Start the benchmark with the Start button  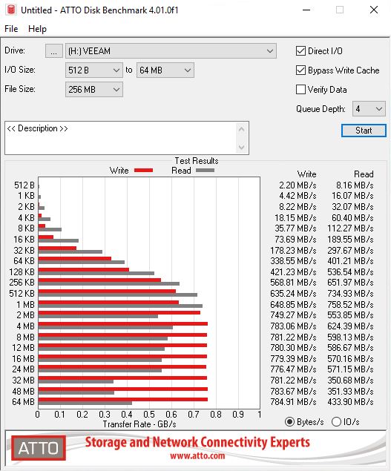pos(364,131)
